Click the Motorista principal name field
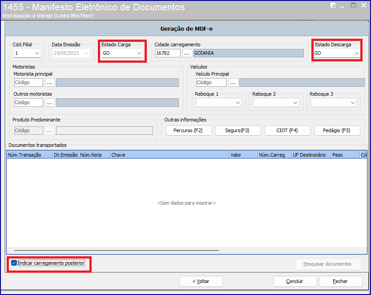Screen dimensions: 371x295 pos(117,83)
